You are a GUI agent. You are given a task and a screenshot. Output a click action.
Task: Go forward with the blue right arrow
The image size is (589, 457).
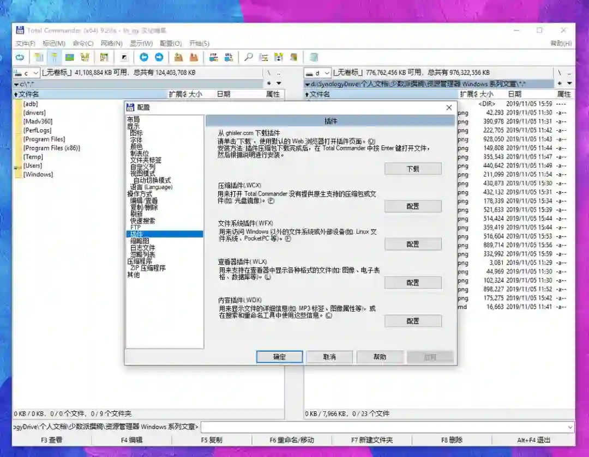[159, 57]
